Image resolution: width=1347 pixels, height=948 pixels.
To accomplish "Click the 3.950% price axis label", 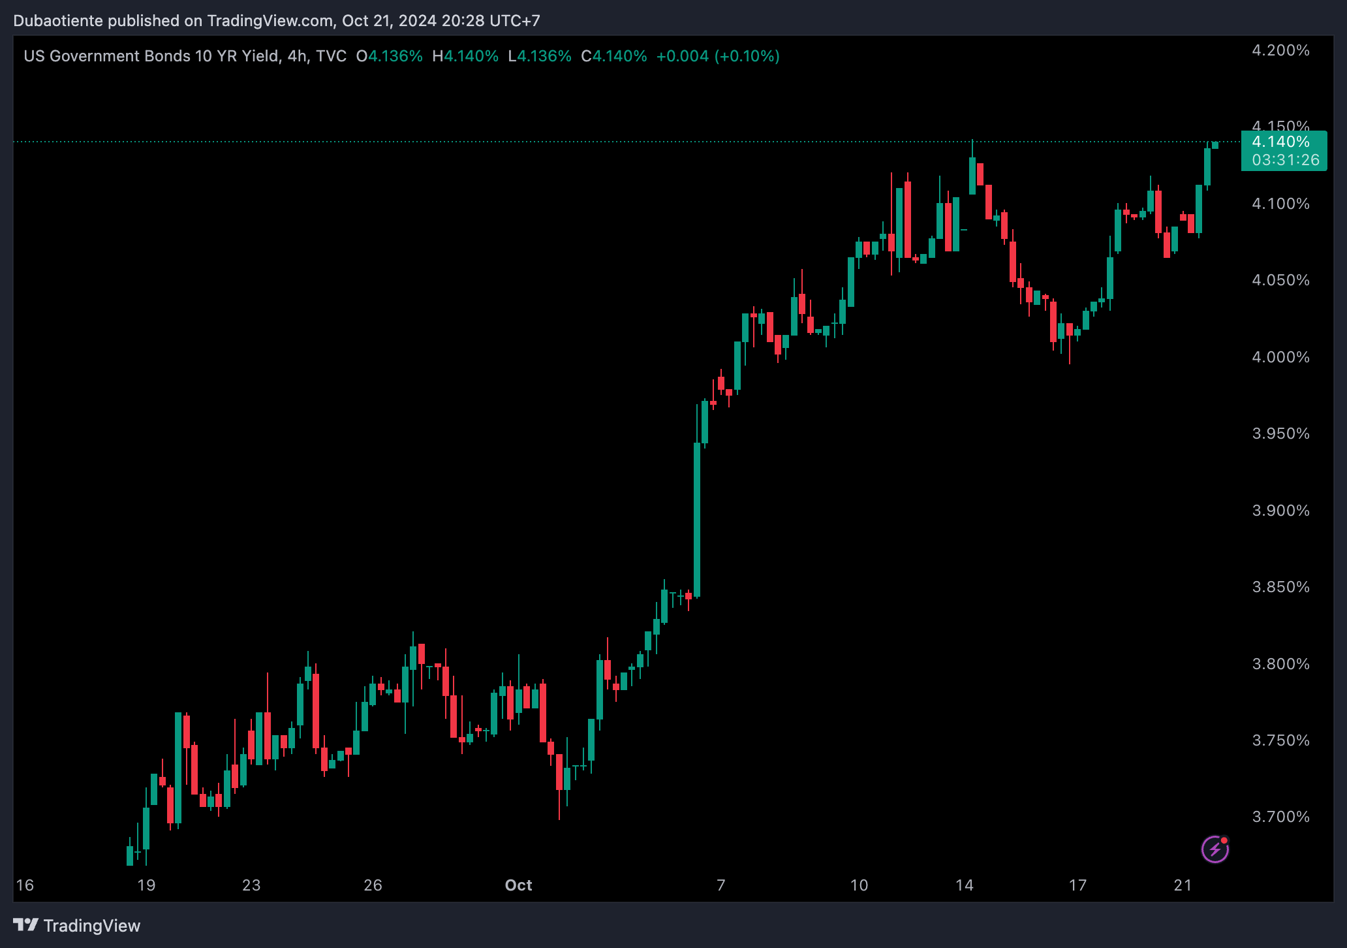I will click(1280, 434).
